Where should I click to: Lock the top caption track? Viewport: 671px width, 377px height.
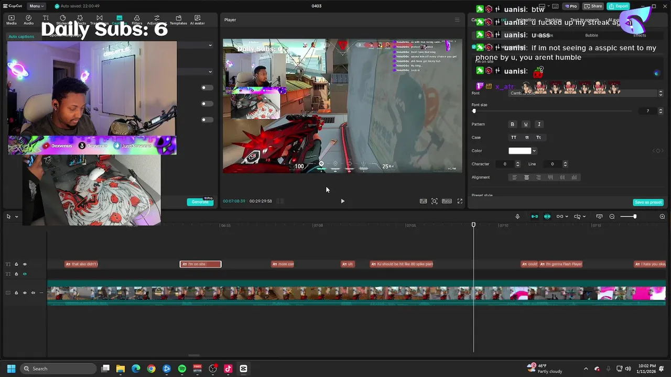(16, 264)
